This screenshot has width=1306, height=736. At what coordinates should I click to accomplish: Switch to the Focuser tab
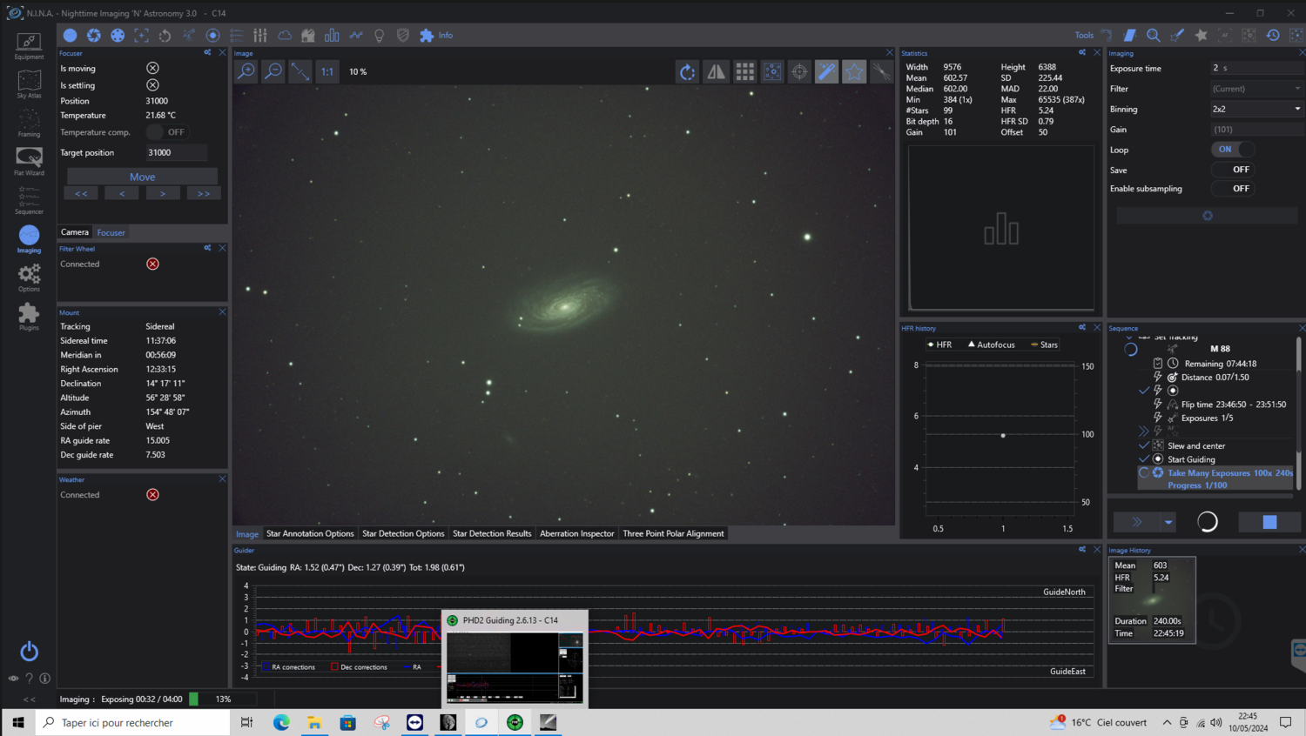(111, 232)
